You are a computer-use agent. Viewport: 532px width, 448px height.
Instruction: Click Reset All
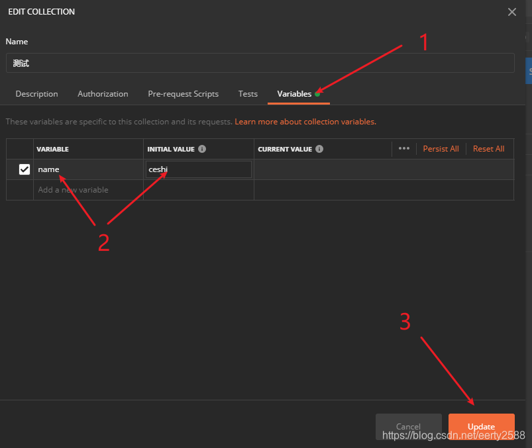click(x=488, y=149)
